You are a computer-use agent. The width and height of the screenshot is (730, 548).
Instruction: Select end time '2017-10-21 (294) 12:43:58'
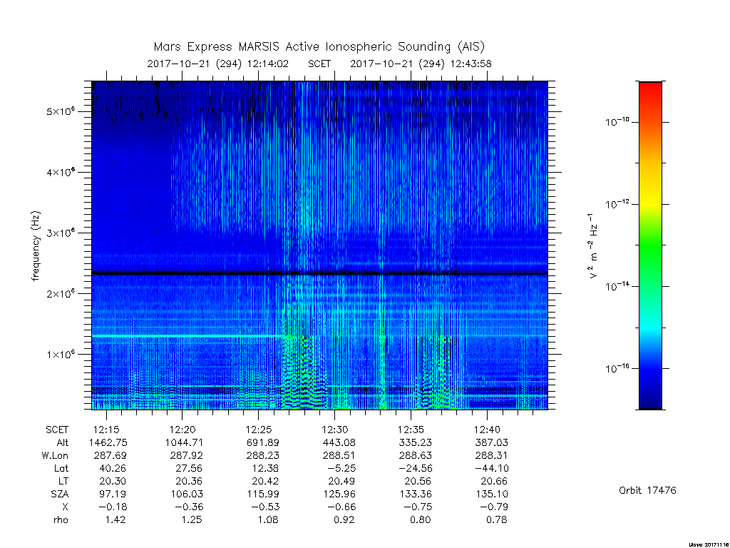[x=421, y=64]
